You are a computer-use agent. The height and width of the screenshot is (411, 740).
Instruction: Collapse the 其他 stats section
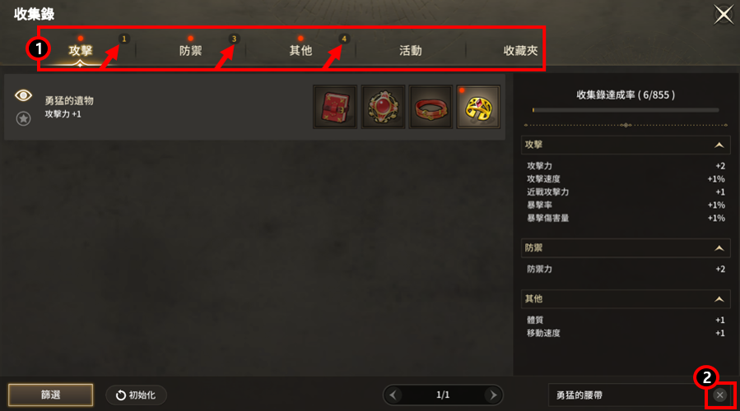point(719,299)
